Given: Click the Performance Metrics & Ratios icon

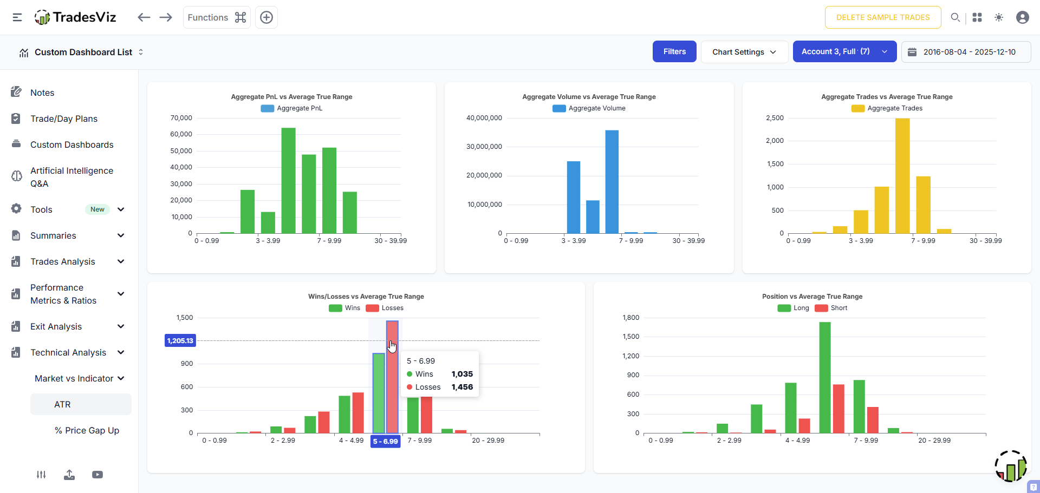Looking at the screenshot, I should click(x=16, y=294).
